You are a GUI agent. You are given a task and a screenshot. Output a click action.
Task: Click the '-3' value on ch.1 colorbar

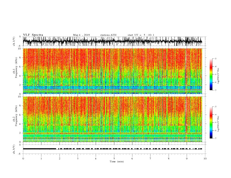[x=215, y=58]
